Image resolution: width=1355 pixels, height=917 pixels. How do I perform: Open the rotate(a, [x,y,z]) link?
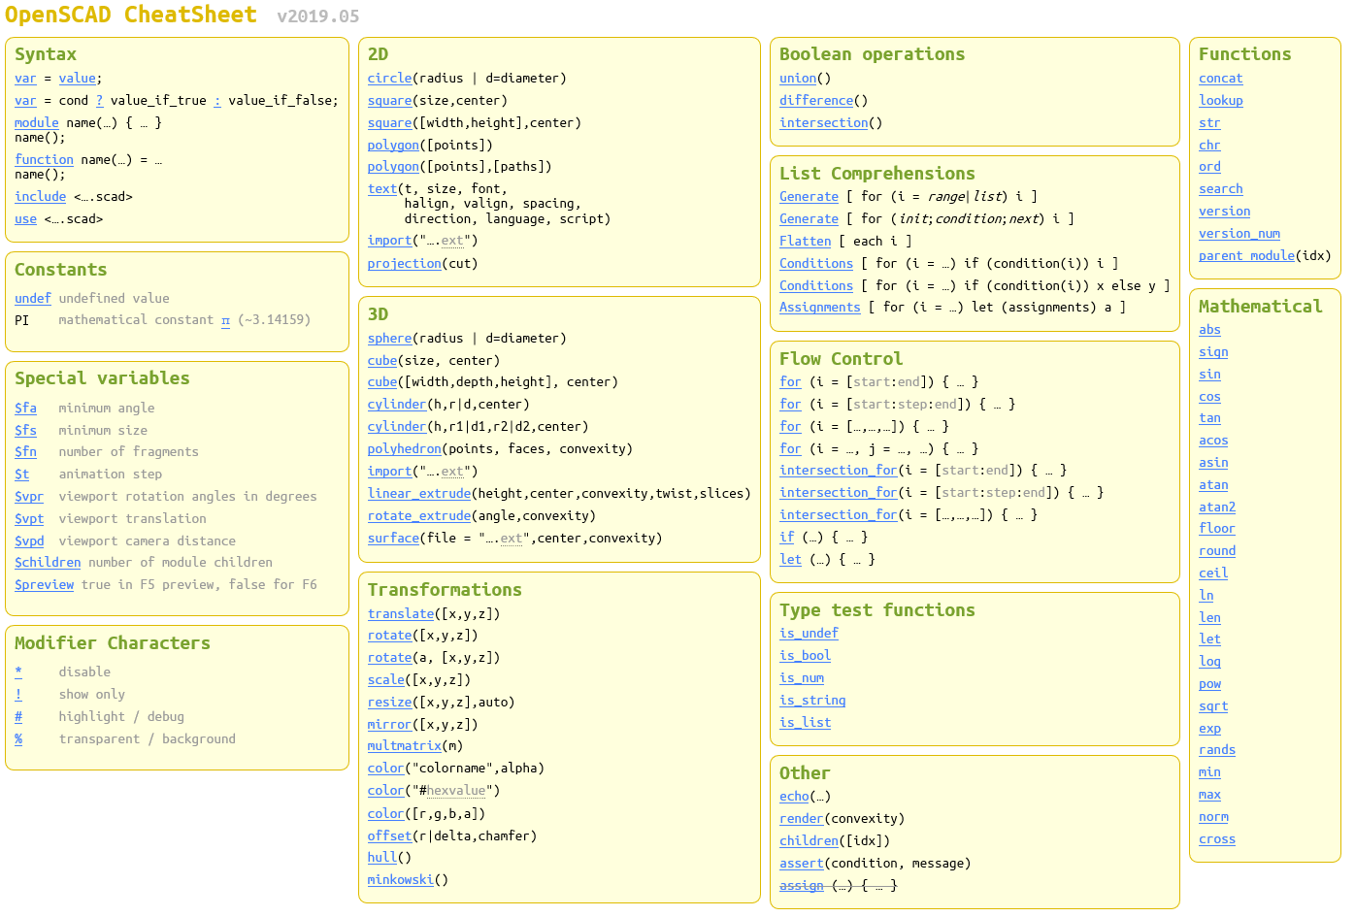pos(389,658)
